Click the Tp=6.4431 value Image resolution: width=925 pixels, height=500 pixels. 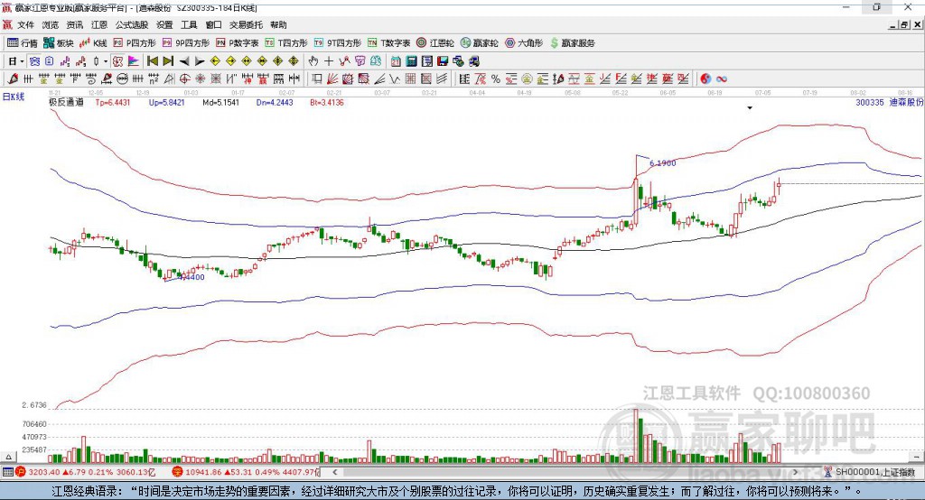point(113,102)
